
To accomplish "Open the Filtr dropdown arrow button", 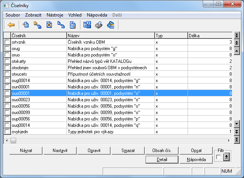I will coord(226,157).
